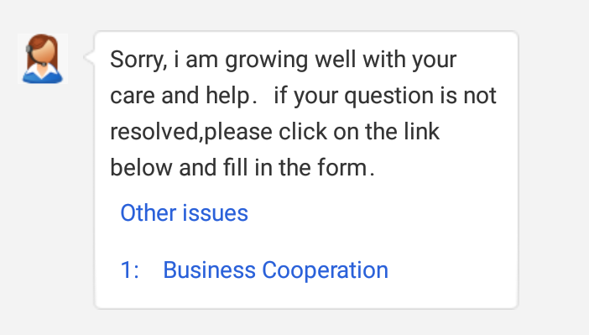
Task: Click the word Cooperation in the link
Action: click(325, 270)
